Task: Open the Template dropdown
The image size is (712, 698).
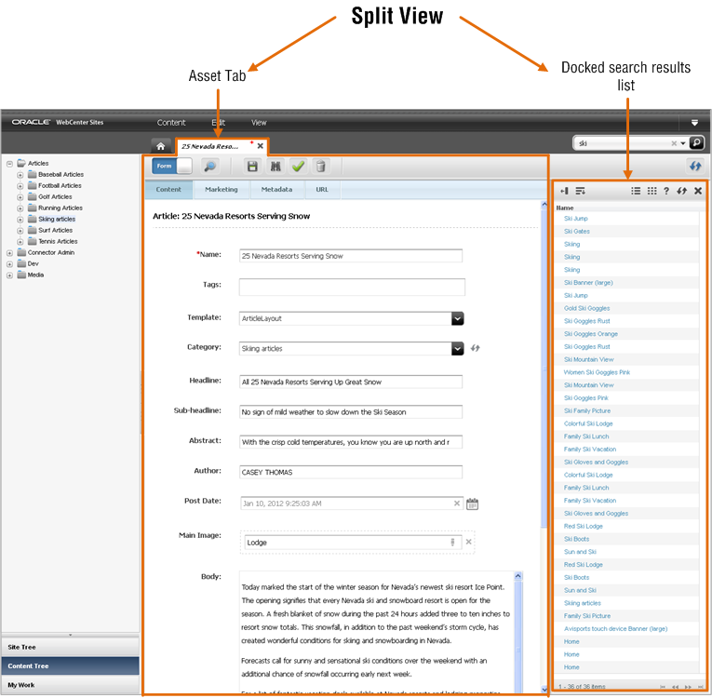Action: pyautogui.click(x=458, y=319)
